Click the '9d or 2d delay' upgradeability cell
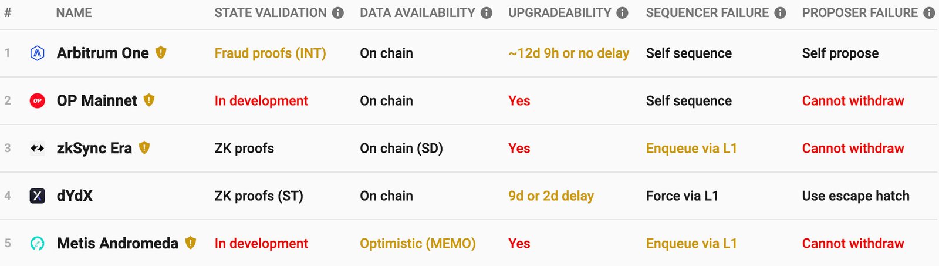This screenshot has width=939, height=266. coord(551,196)
